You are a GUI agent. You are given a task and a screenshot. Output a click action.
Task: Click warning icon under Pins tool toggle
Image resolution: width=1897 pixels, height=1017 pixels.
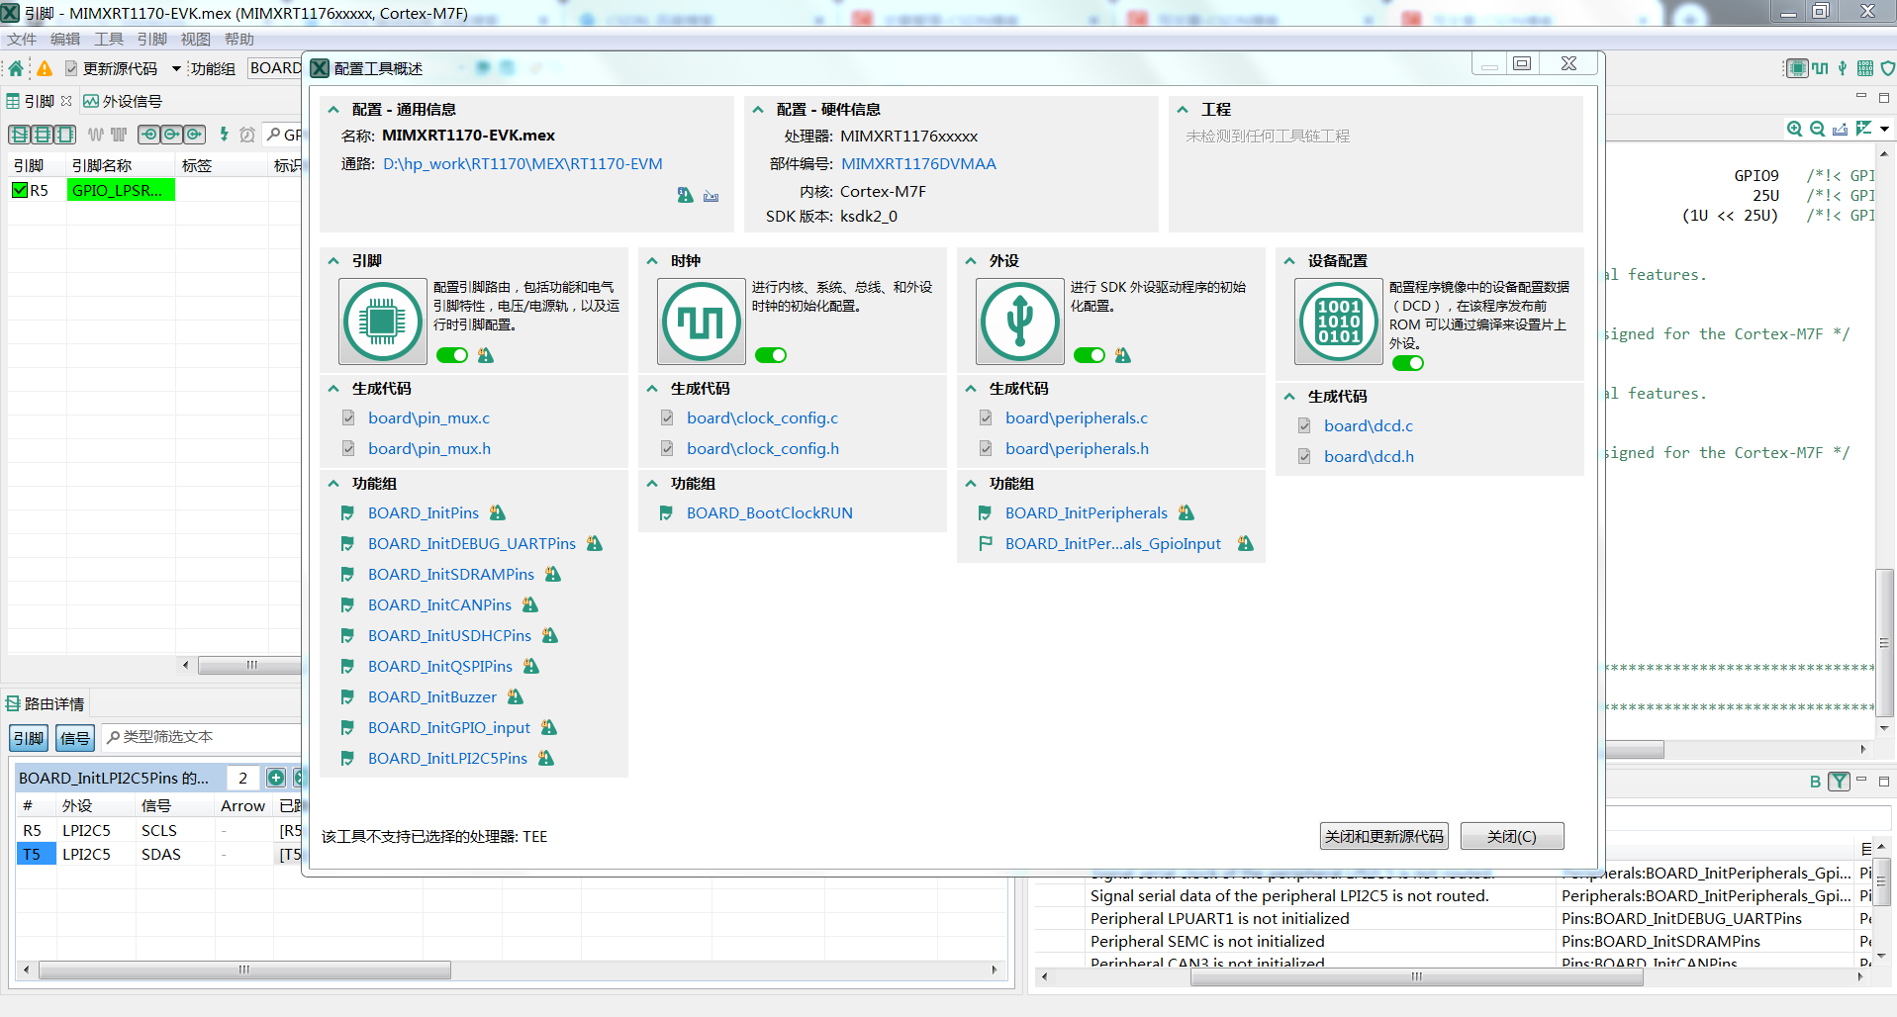click(486, 355)
